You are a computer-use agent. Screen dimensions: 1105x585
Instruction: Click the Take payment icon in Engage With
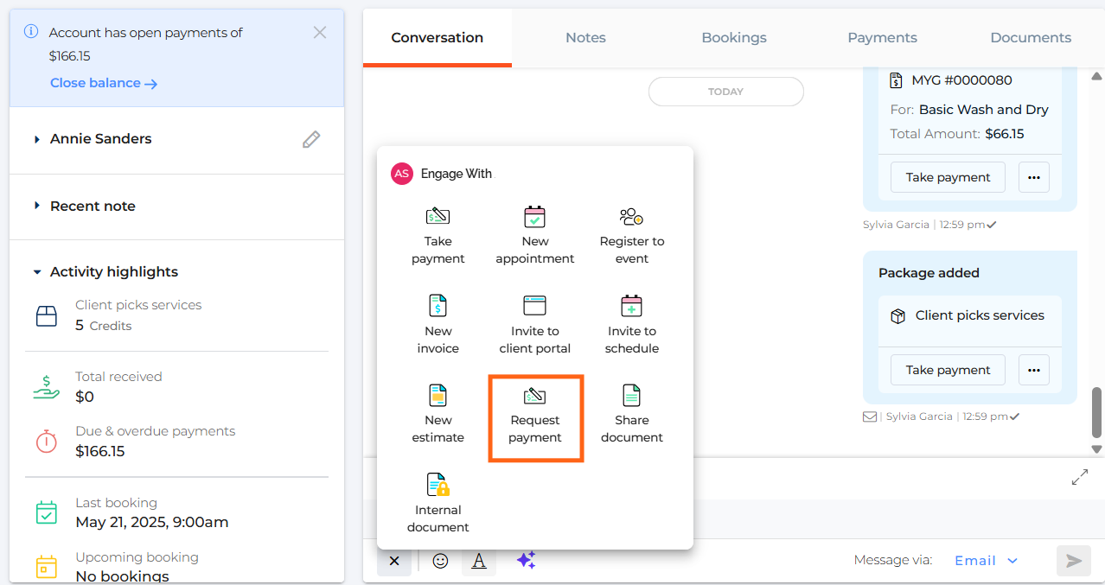pyautogui.click(x=438, y=217)
